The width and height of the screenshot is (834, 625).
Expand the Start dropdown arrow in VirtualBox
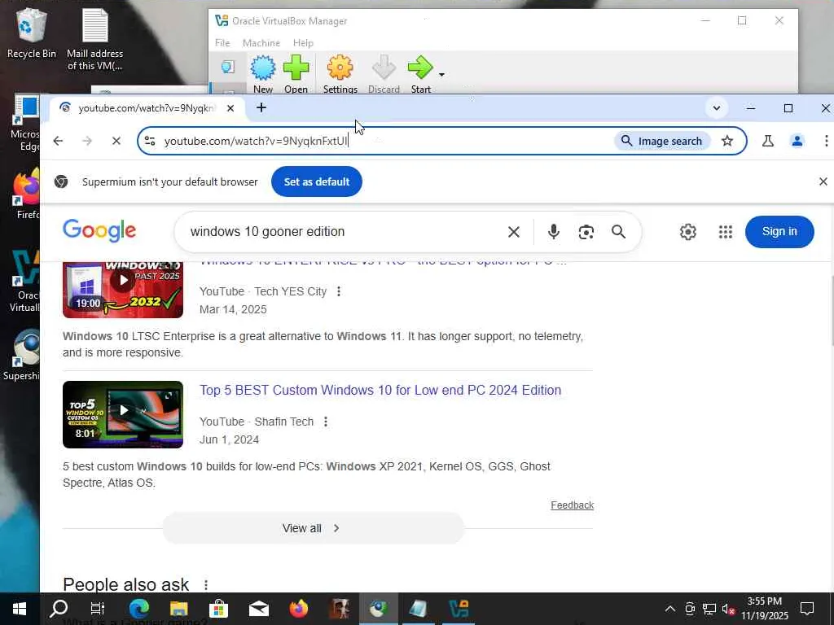click(441, 74)
